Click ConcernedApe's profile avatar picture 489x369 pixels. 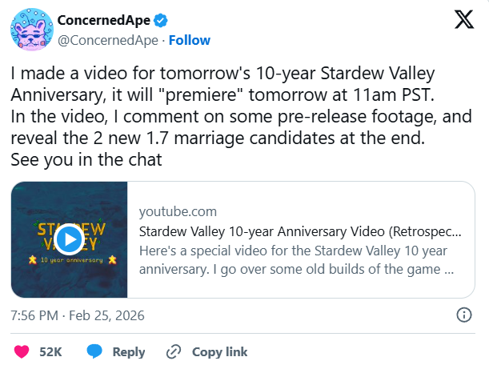click(31, 30)
